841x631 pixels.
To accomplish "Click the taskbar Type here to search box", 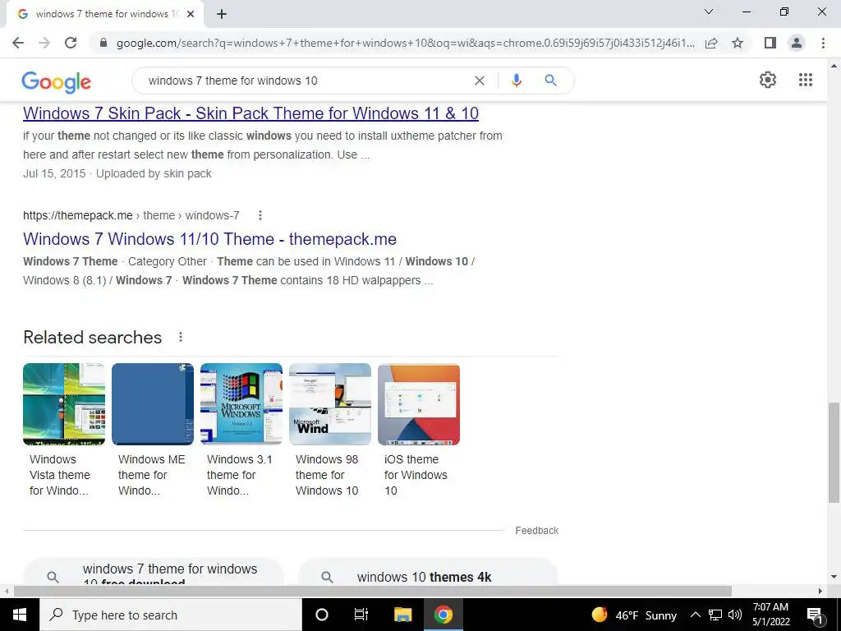I will pyautogui.click(x=171, y=615).
